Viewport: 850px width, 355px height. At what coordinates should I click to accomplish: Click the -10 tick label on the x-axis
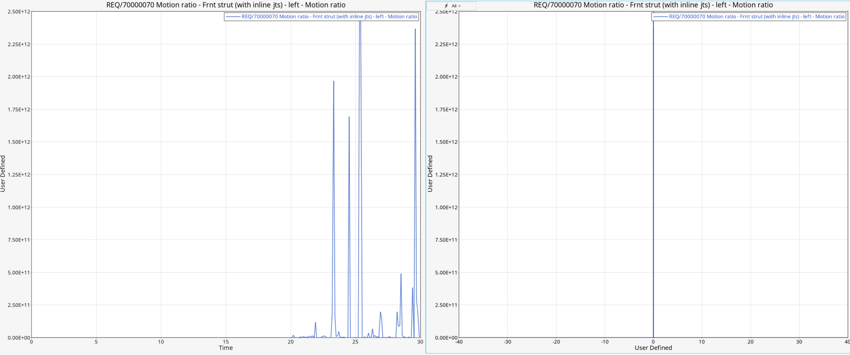point(605,342)
